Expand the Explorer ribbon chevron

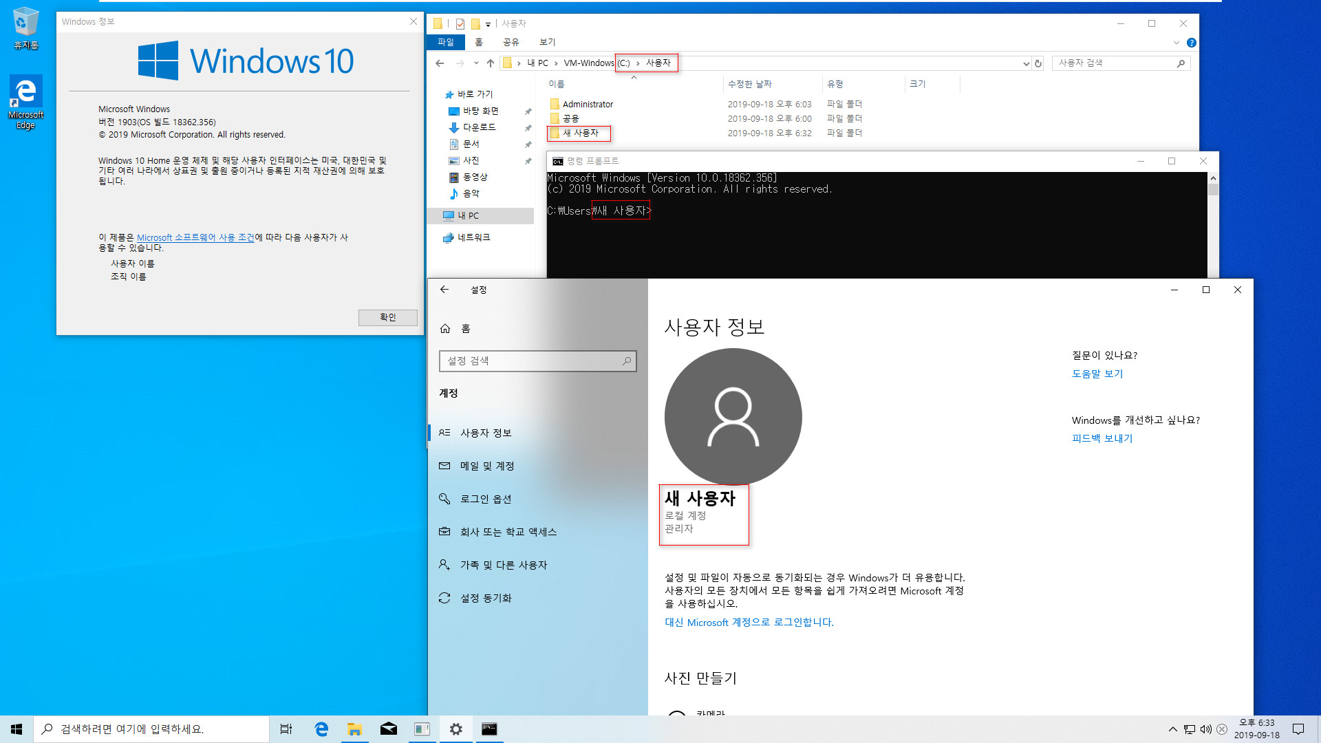click(1176, 43)
